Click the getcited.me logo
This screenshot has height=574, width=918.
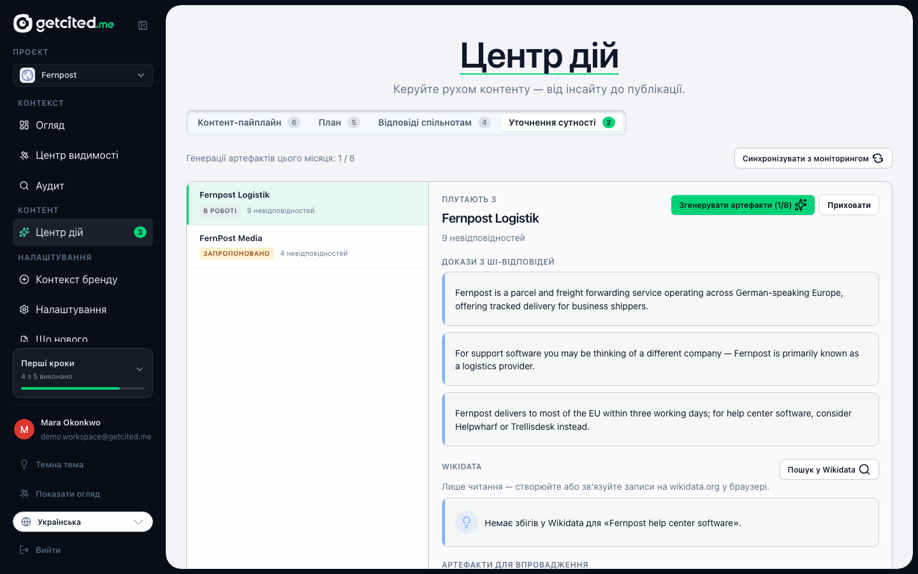[64, 24]
